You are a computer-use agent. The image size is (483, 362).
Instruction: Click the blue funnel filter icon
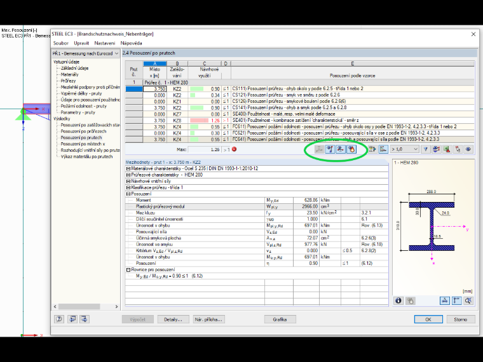(425, 149)
